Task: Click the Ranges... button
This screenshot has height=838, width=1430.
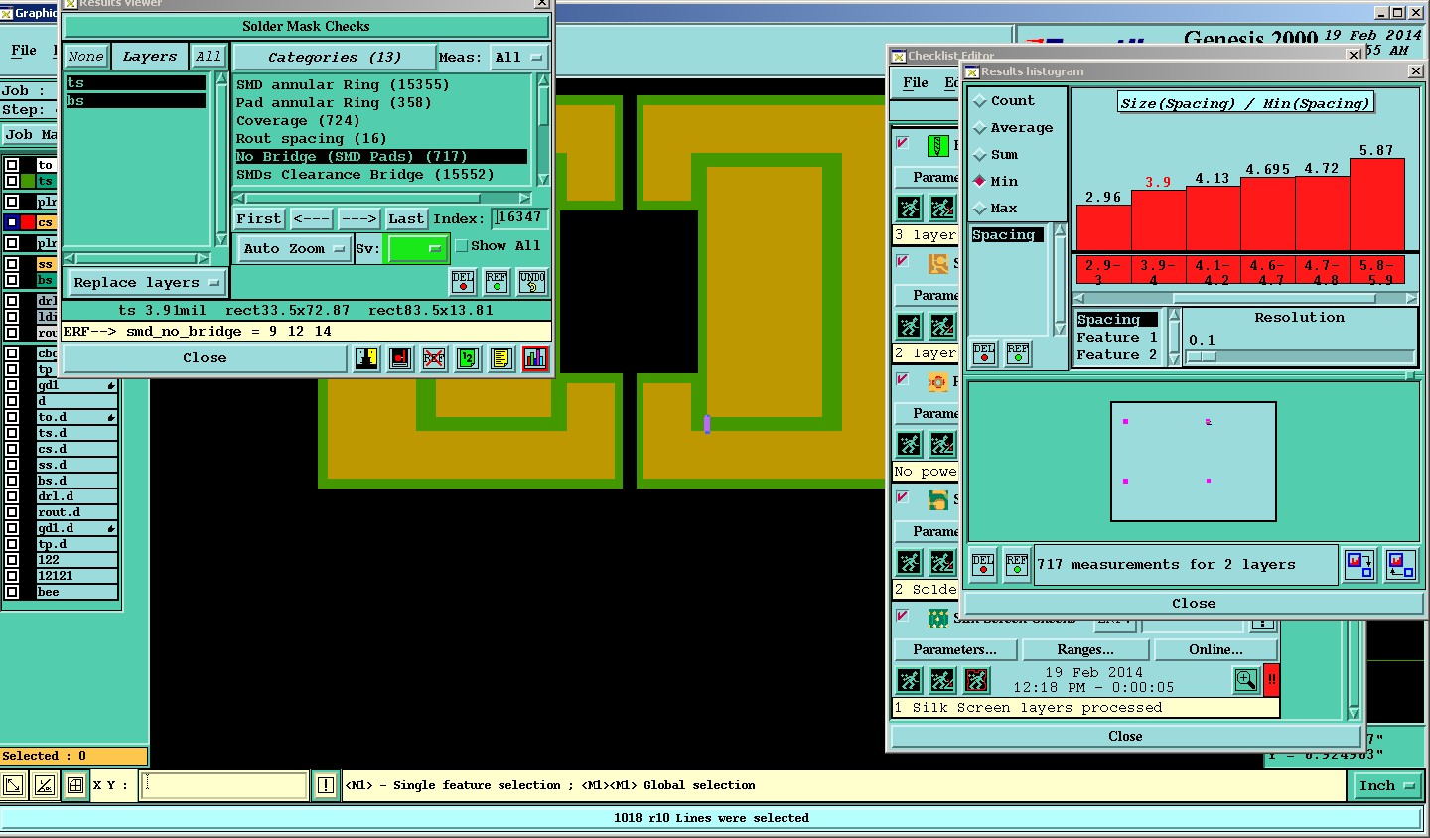Action: [1085, 649]
